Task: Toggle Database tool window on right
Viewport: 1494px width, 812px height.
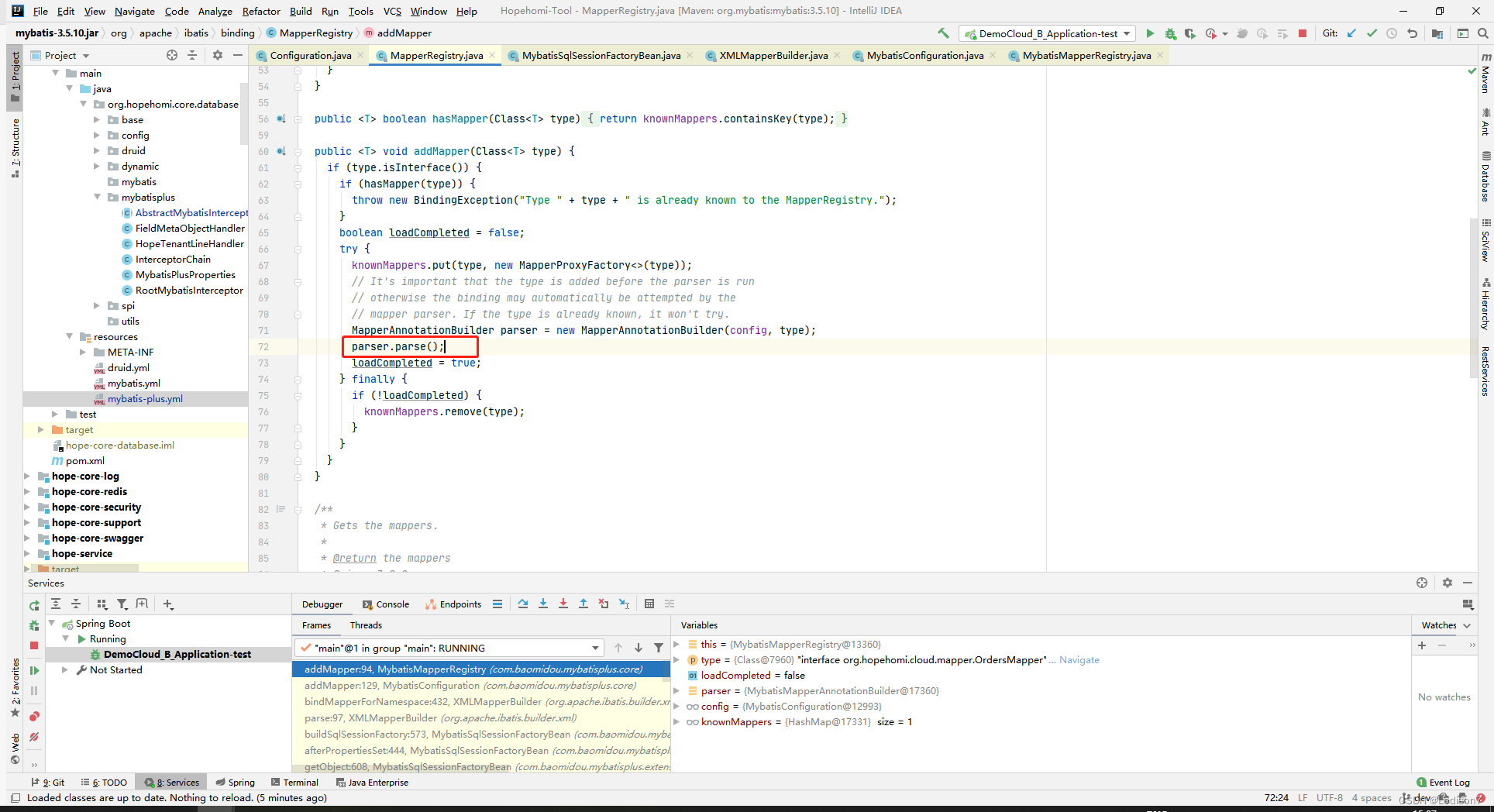Action: point(1485,177)
